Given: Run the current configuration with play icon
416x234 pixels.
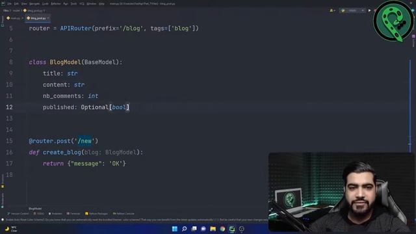Looking at the screenshot, I should pyautogui.click(x=370, y=10).
